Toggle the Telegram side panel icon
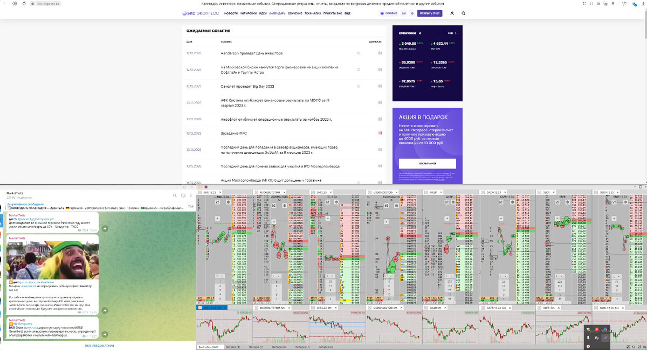Screen dimensions: 647x350 pos(183,194)
